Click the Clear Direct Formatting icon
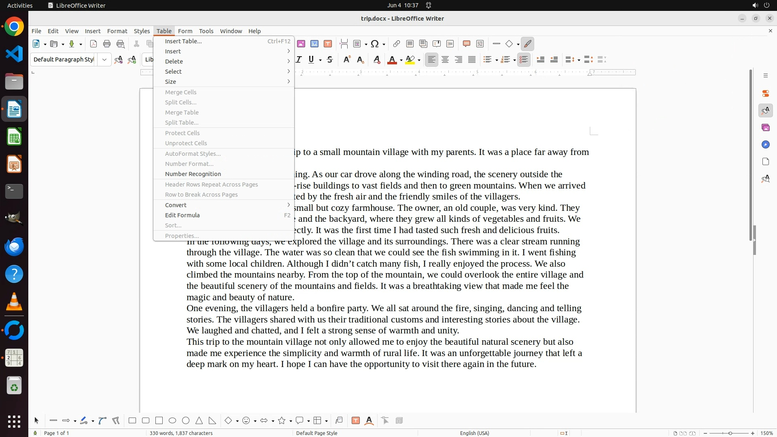The width and height of the screenshot is (777, 437). 377,59
